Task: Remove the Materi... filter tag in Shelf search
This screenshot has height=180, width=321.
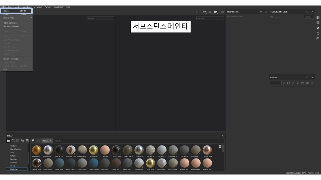Action: pyautogui.click(x=51, y=141)
